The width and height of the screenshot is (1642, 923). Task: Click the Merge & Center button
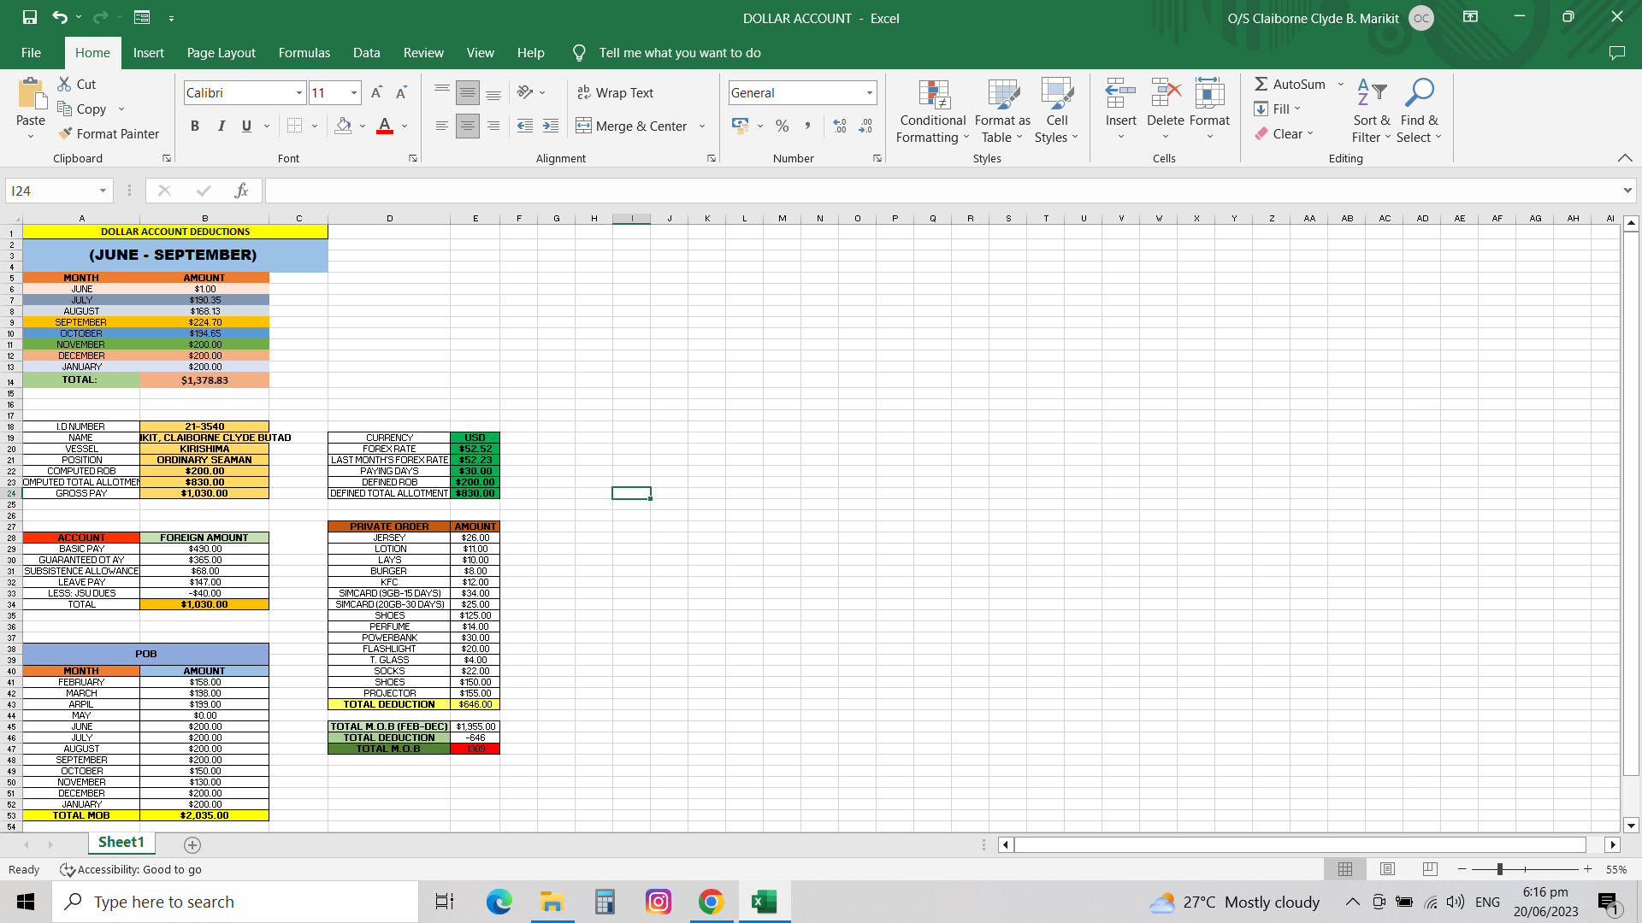click(632, 126)
